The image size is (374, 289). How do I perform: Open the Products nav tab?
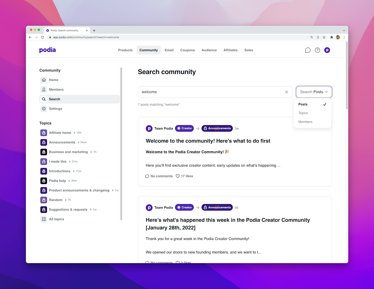[x=125, y=50]
